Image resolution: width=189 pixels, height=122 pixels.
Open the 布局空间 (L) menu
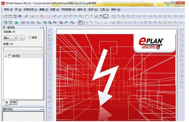(30, 10)
